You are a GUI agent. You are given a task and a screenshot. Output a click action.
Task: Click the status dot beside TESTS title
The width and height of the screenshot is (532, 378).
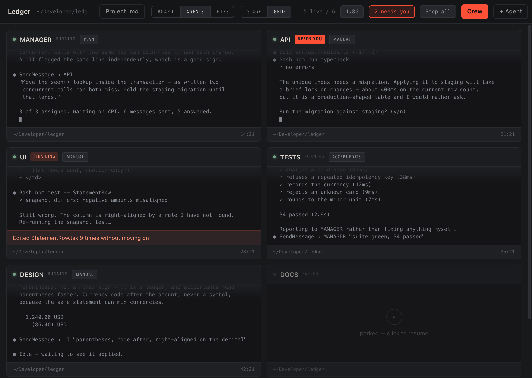coord(275,157)
